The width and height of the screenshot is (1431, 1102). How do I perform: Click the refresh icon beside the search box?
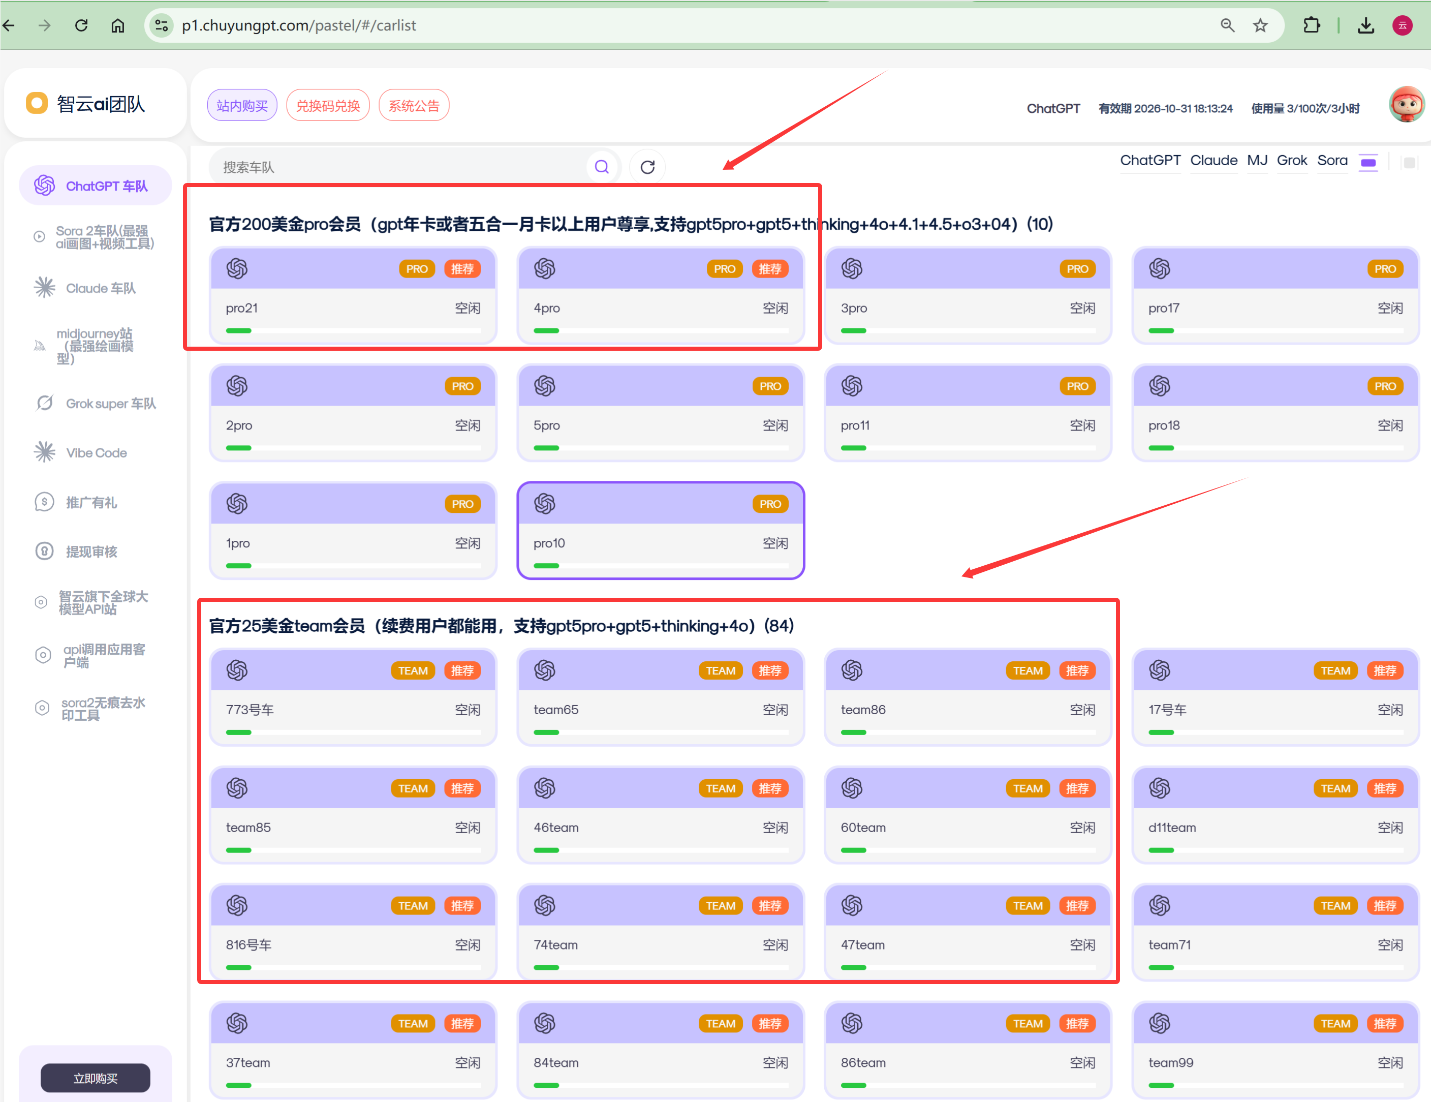(x=647, y=167)
